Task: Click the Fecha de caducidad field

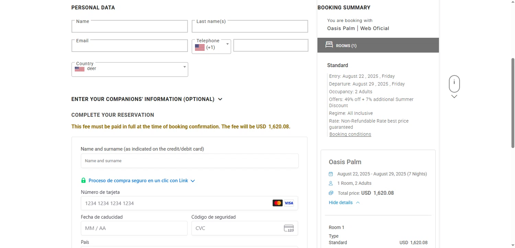Action: 134,228
